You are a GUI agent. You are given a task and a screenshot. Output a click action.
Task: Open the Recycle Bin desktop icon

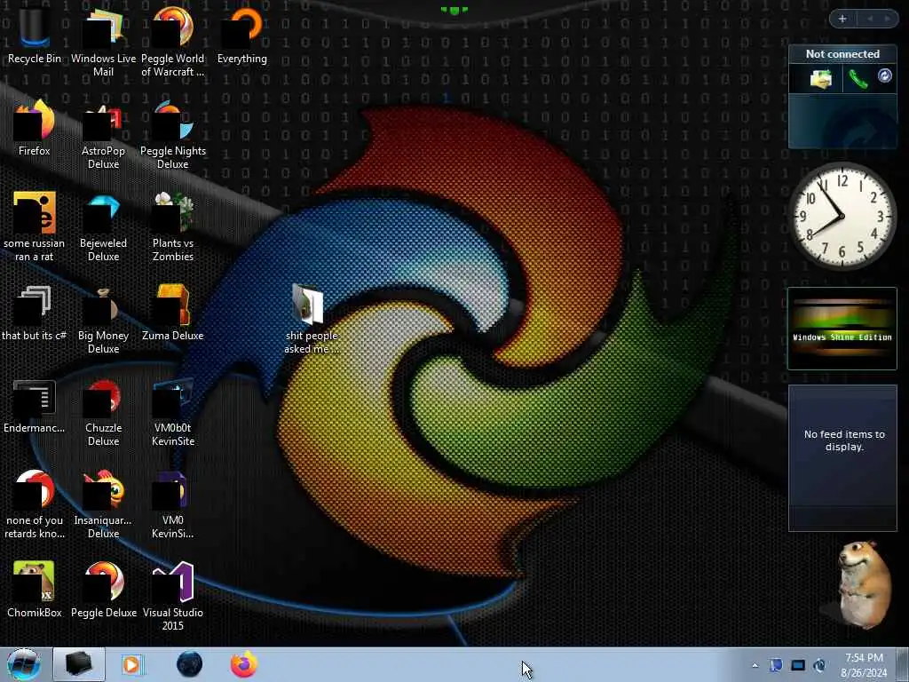click(x=35, y=35)
